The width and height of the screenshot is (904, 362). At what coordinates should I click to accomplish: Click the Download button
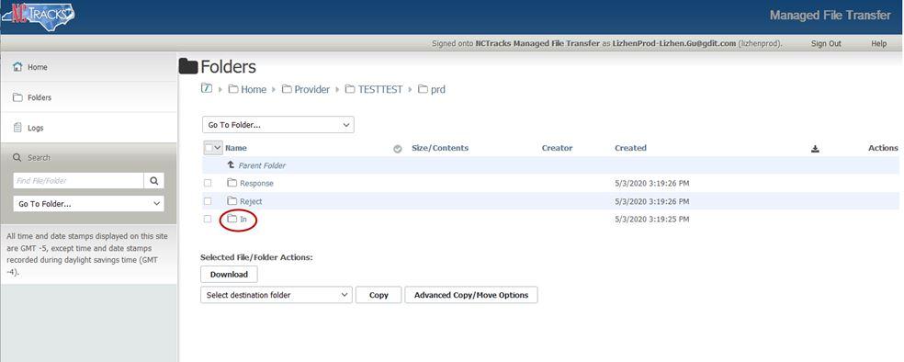229,275
